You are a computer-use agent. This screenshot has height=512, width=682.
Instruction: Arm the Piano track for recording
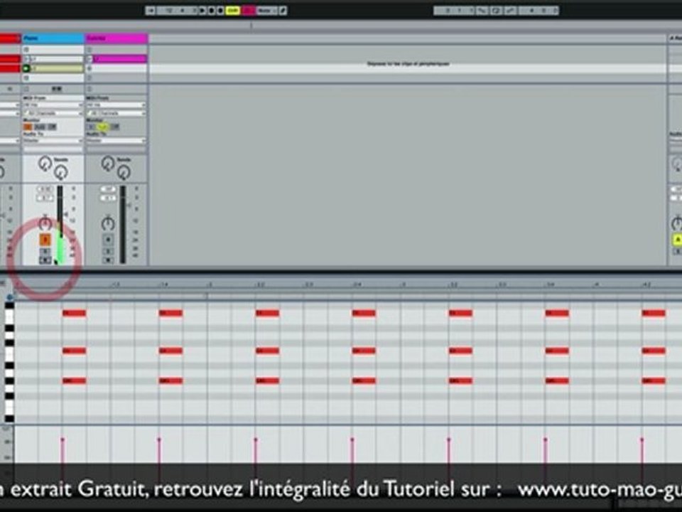pos(45,260)
